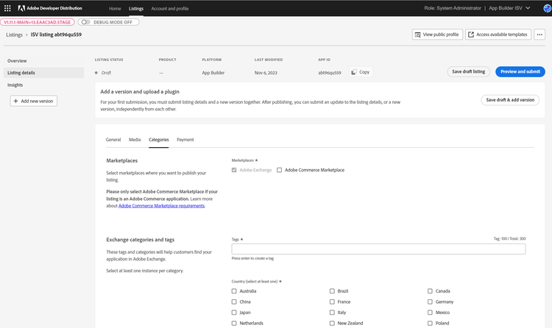This screenshot has width=552, height=328.
Task: Tick the Germany checkbox
Action: click(430, 302)
